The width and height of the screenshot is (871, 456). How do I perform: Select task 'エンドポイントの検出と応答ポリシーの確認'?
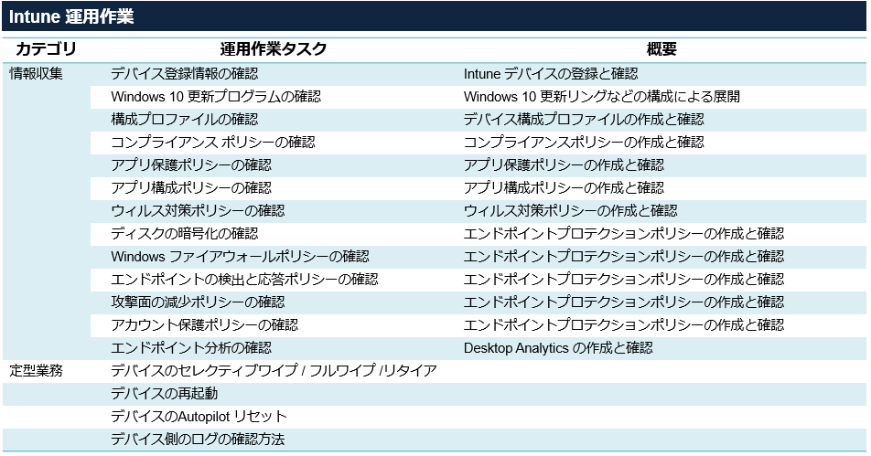pos(244,279)
